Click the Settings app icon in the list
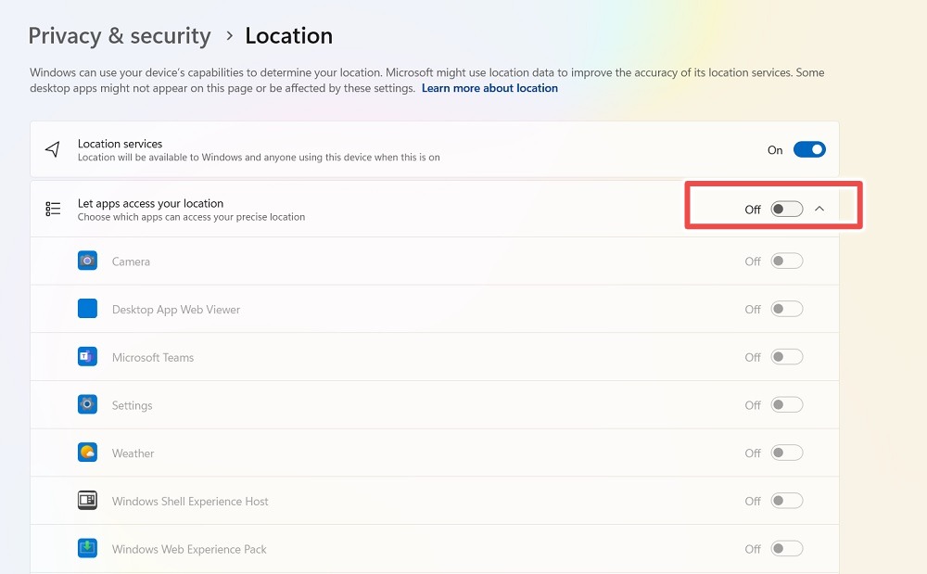The height and width of the screenshot is (574, 927). pyautogui.click(x=87, y=404)
